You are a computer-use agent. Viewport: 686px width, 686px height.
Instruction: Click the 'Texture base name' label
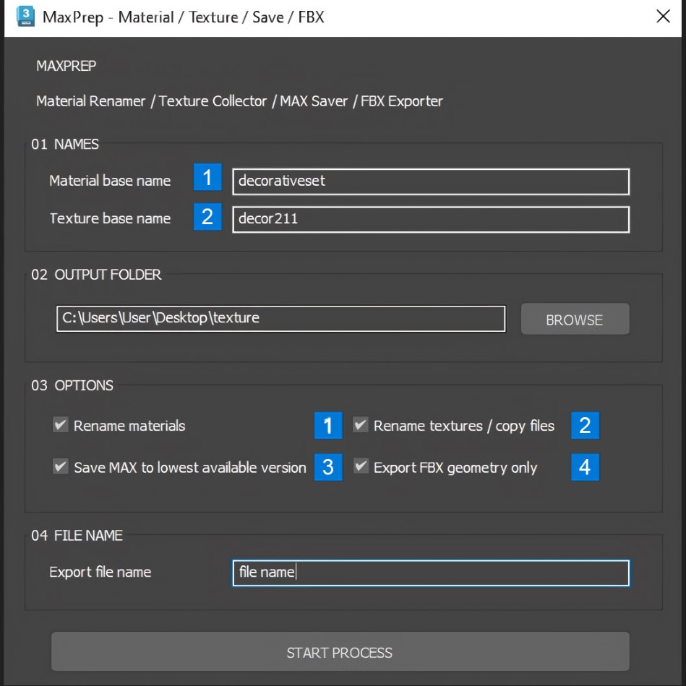pyautogui.click(x=110, y=218)
